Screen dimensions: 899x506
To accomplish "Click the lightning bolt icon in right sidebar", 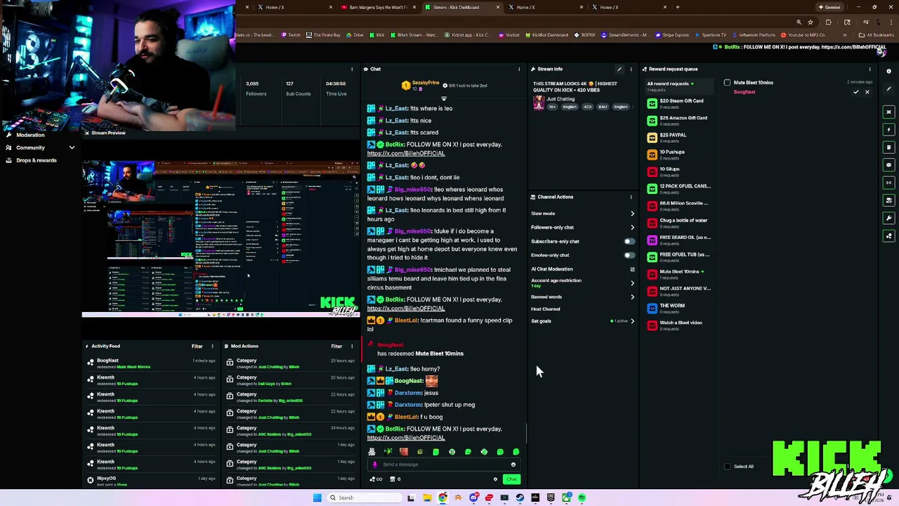I will click(x=888, y=129).
